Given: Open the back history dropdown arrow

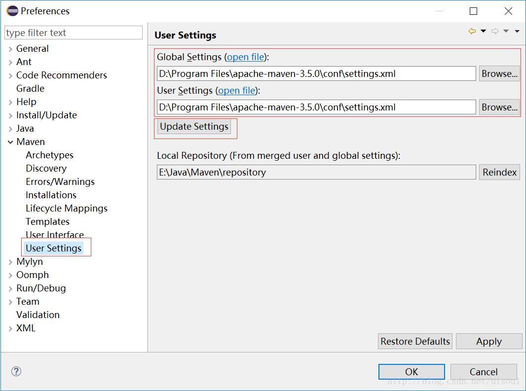Looking at the screenshot, I should (483, 31).
